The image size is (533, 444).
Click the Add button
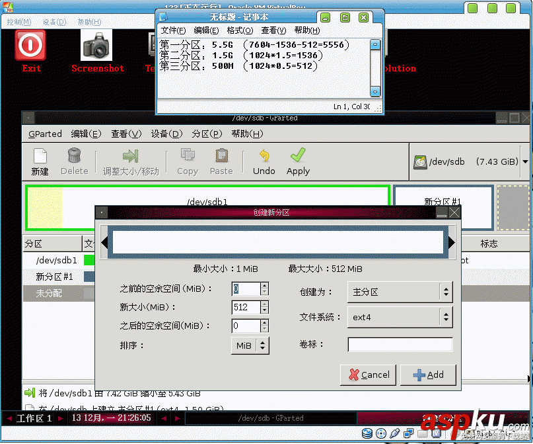[x=428, y=375]
